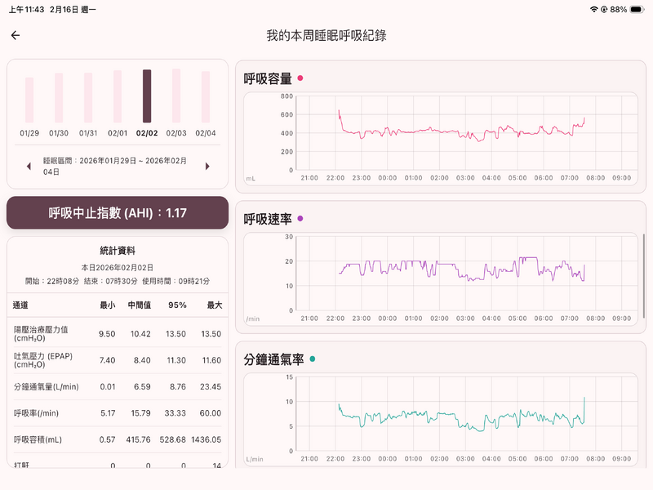Select the purple legend dot beside 呼吸速率
Viewport: 653px width, 490px height.
click(x=300, y=220)
